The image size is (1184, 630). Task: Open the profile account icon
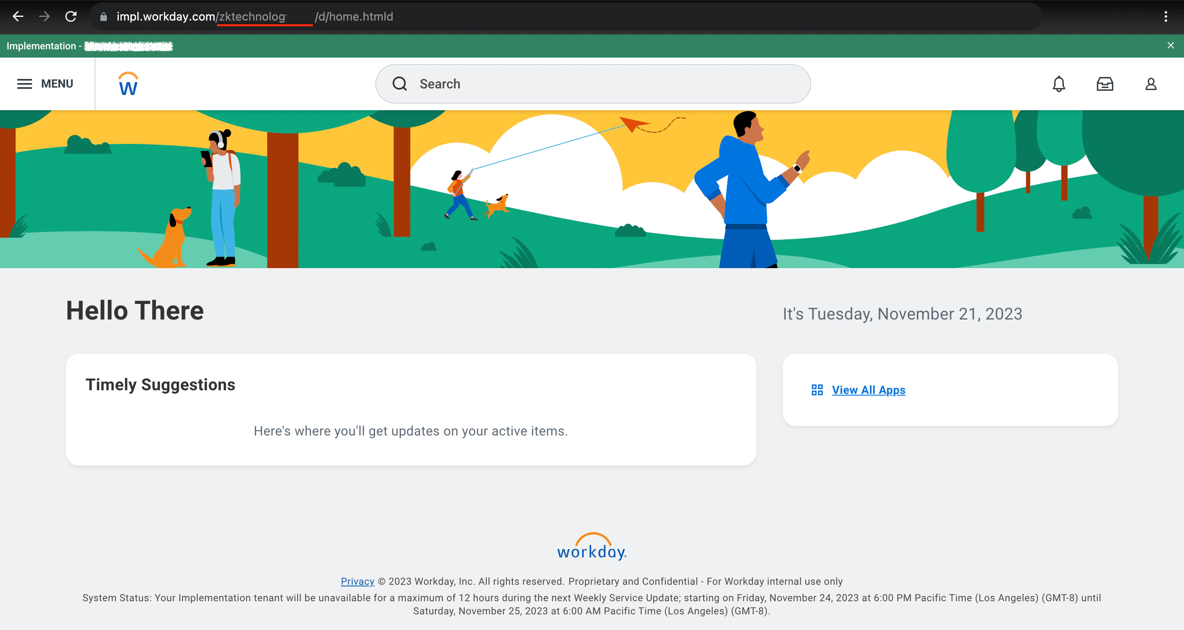point(1151,84)
